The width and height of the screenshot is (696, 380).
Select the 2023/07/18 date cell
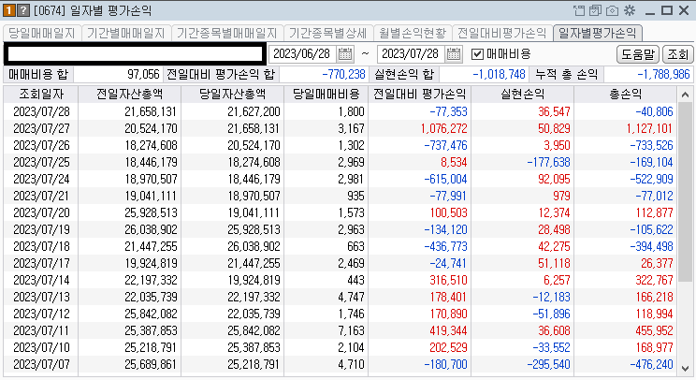(41, 246)
